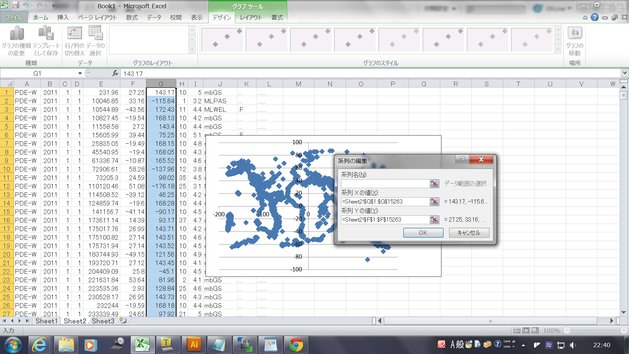Click series name range selector icon

434,184
